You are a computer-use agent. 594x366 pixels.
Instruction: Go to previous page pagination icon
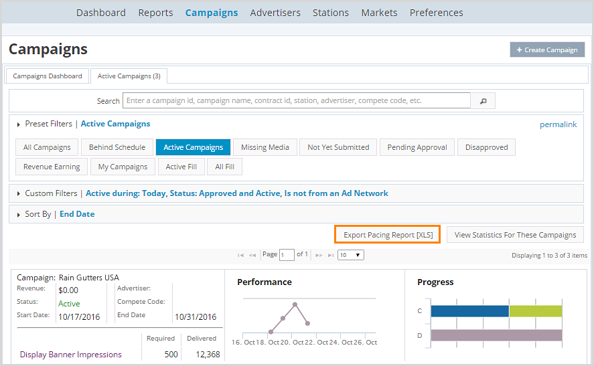tap(252, 255)
